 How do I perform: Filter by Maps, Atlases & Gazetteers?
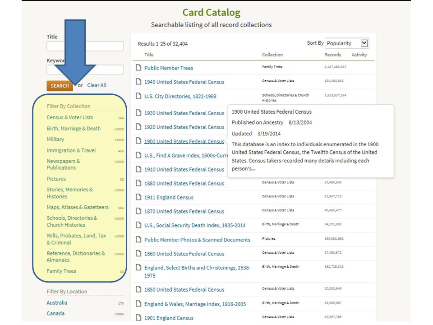point(78,207)
